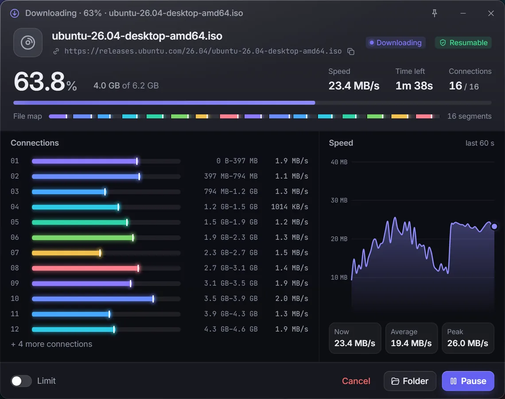Click connection 05 green progress bar
Viewport: 505px width, 399px height.
tap(106, 223)
